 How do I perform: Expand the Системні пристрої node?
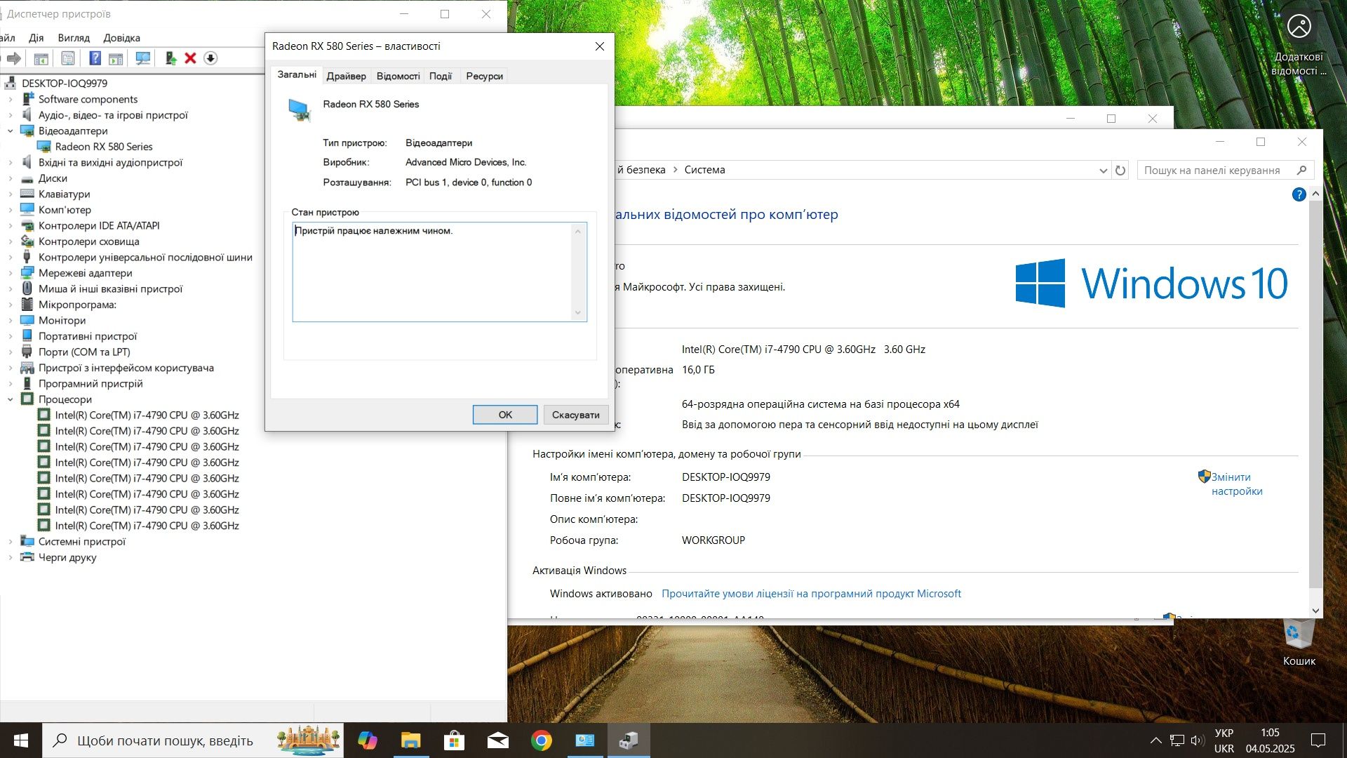11,541
